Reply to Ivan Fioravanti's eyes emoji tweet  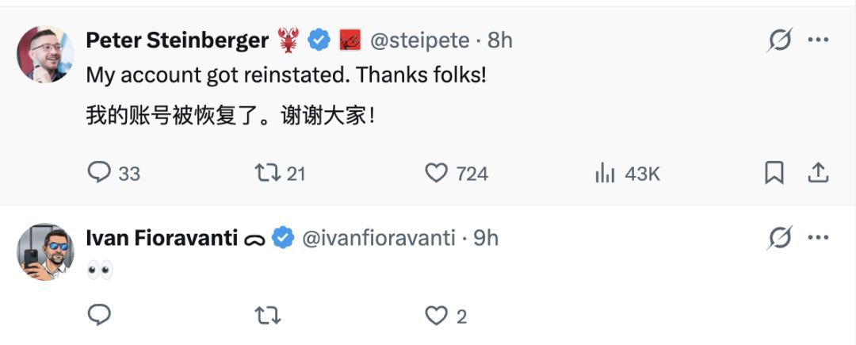99,316
